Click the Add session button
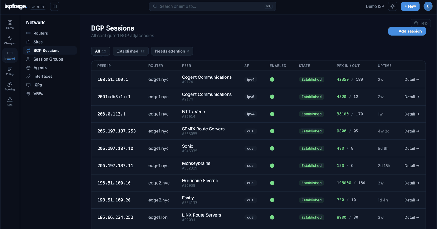This screenshot has height=229, width=437. [407, 31]
